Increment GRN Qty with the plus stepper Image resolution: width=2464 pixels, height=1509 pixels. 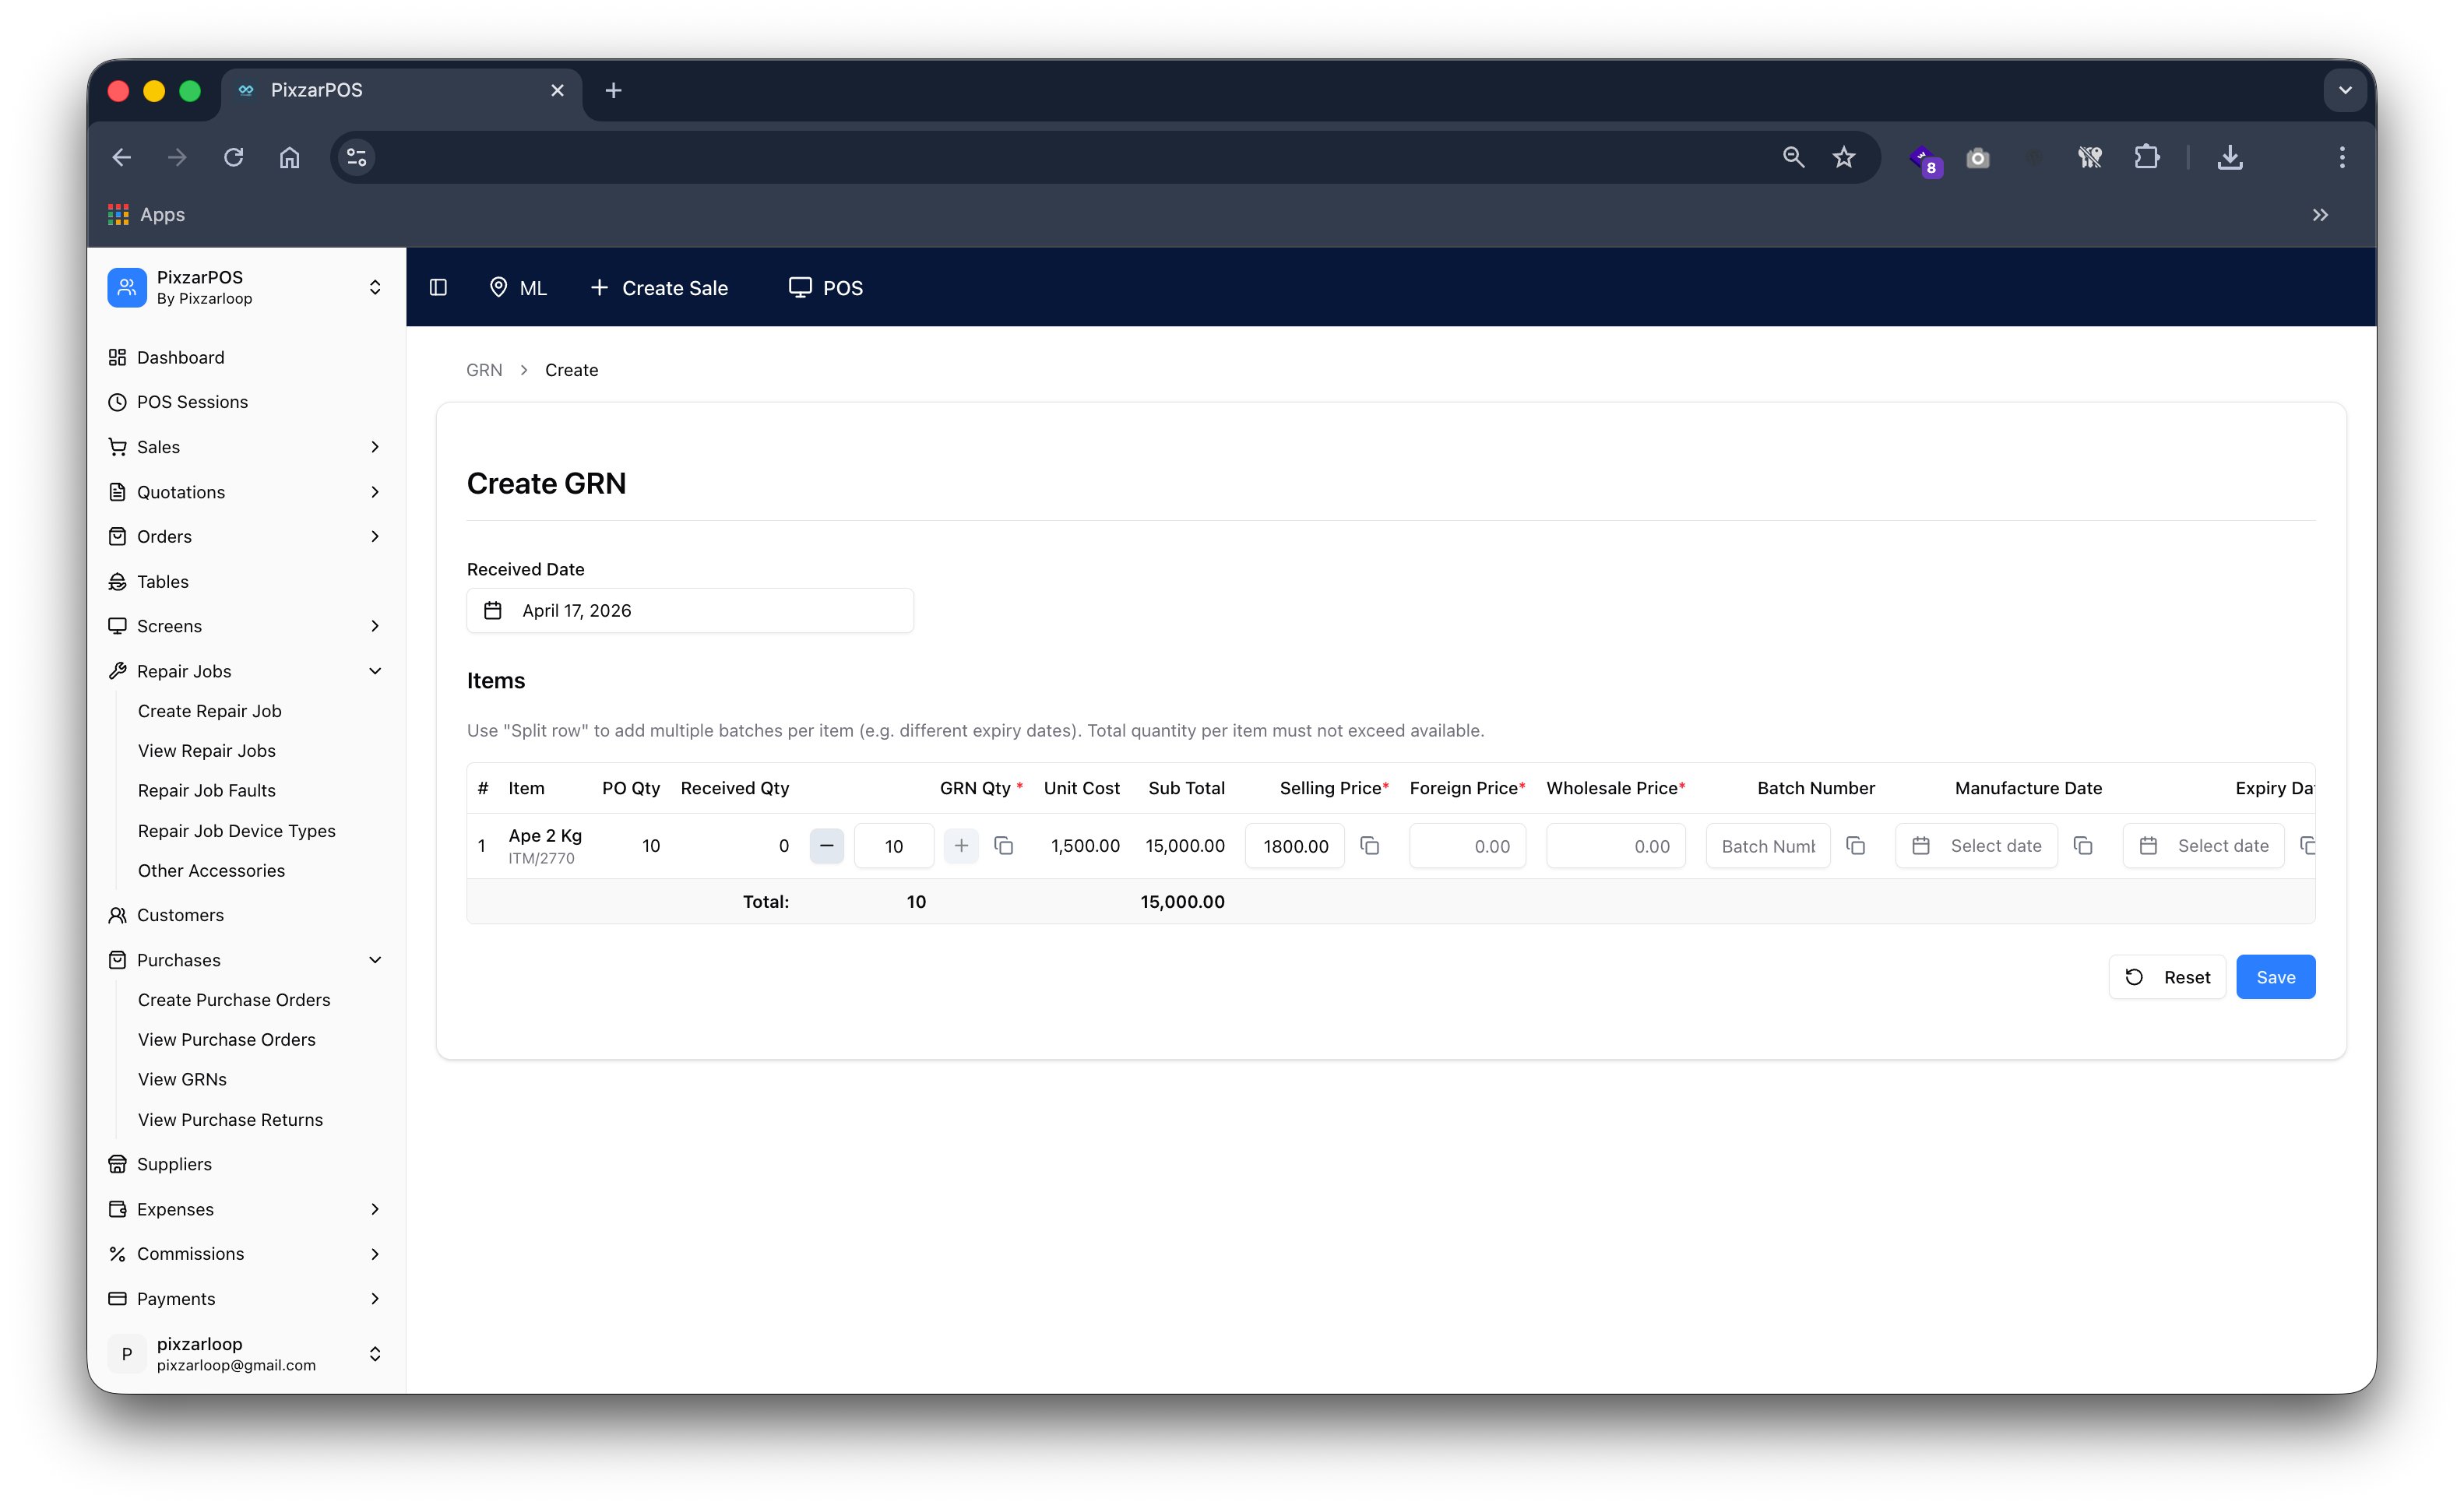(x=960, y=845)
